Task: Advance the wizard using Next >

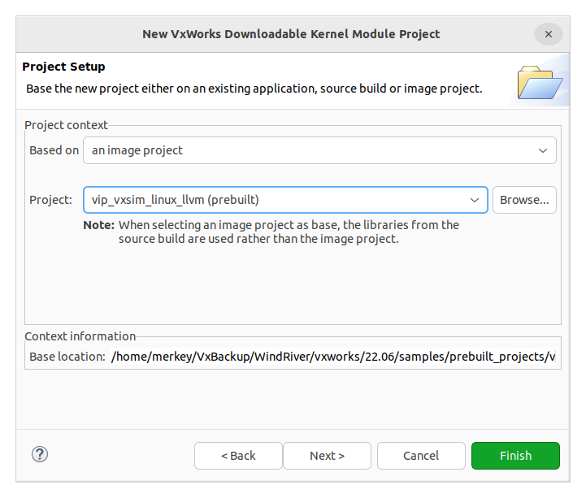Action: tap(327, 456)
